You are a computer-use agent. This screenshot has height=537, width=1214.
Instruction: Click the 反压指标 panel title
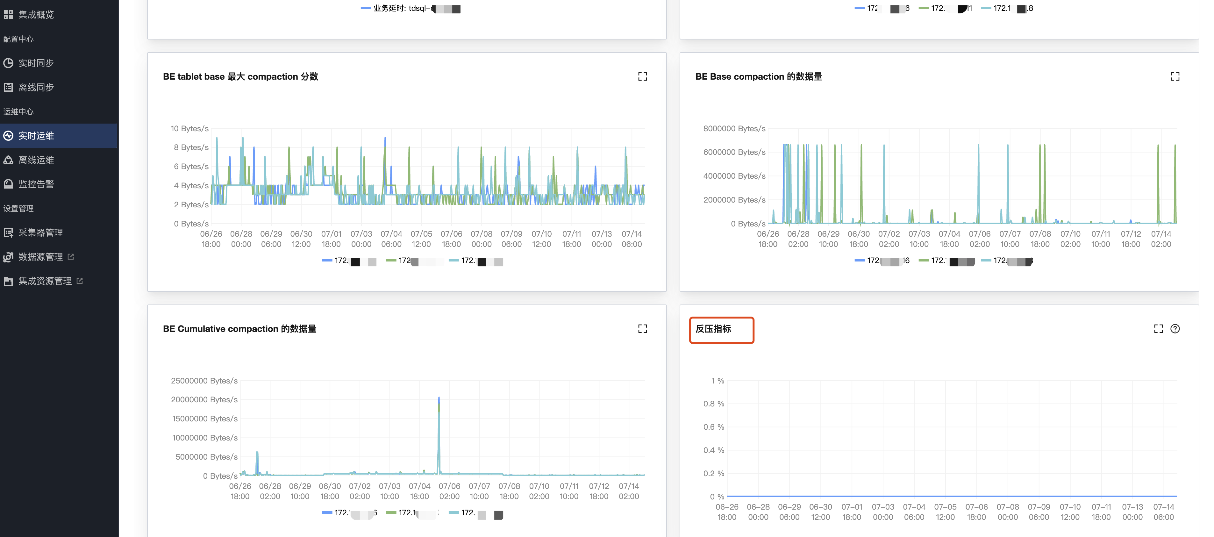(713, 329)
